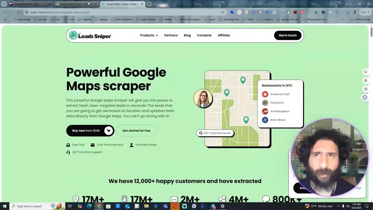Open the Chrome downloads icon
Viewport: 373px width, 210px height.
click(x=348, y=12)
